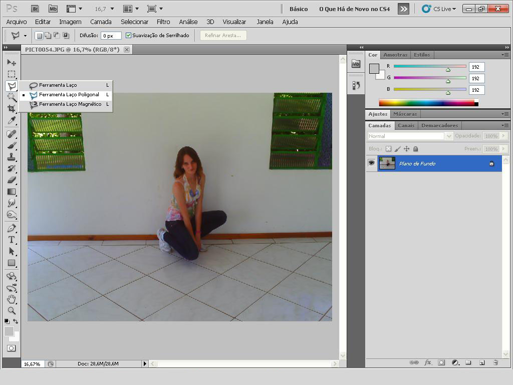Open Mini Bridge from top bar
This screenshot has width=513, height=385.
[x=53, y=9]
